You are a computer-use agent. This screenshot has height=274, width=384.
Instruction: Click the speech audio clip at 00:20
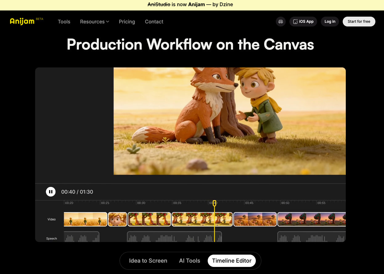[x=81, y=236]
